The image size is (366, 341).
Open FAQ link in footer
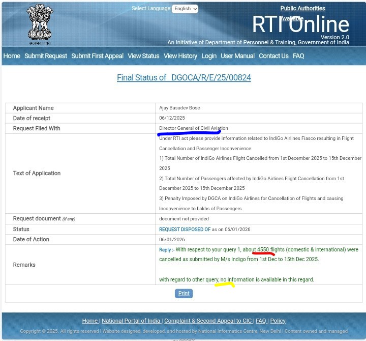[x=261, y=321]
